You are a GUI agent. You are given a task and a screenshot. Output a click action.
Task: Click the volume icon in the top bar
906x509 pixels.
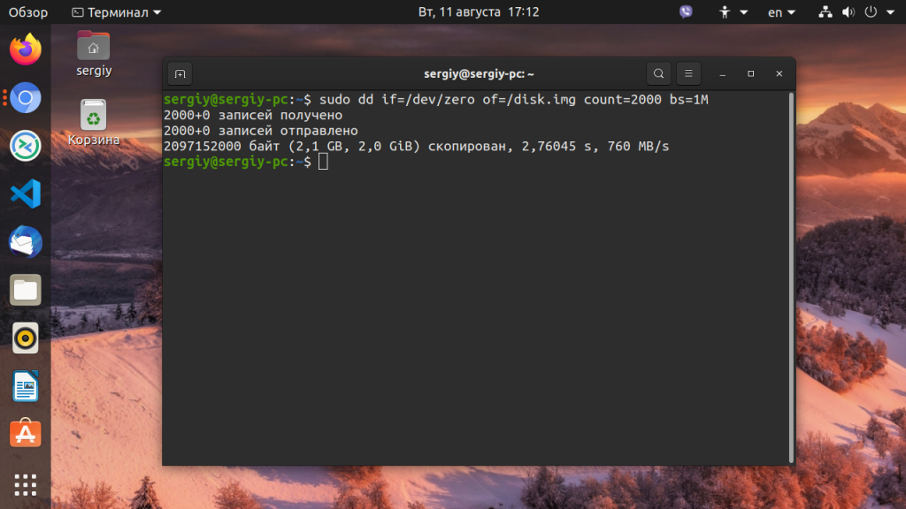pyautogui.click(x=849, y=12)
